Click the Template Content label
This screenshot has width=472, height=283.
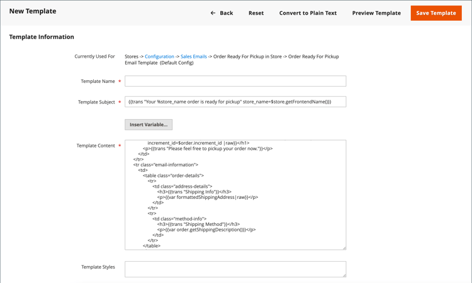coord(96,146)
